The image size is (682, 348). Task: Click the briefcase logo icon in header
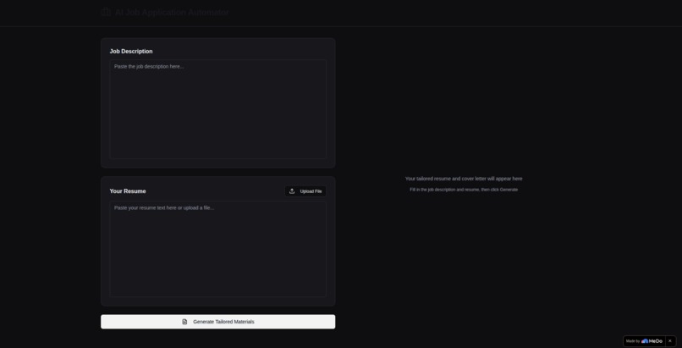coord(106,12)
